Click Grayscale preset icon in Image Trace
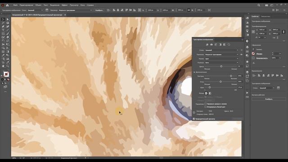288x162 pixels. pyautogui.click(x=220, y=45)
